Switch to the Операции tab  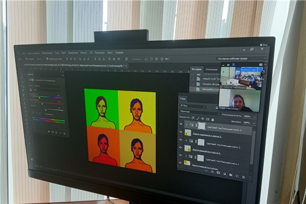211,70
